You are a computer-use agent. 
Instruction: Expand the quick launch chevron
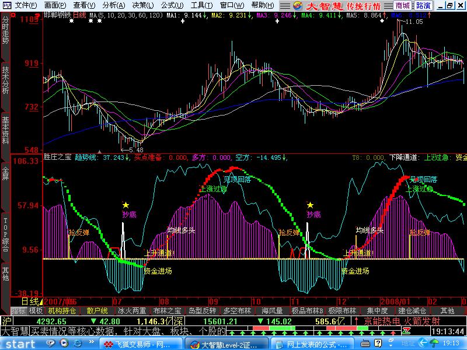click(x=92, y=342)
